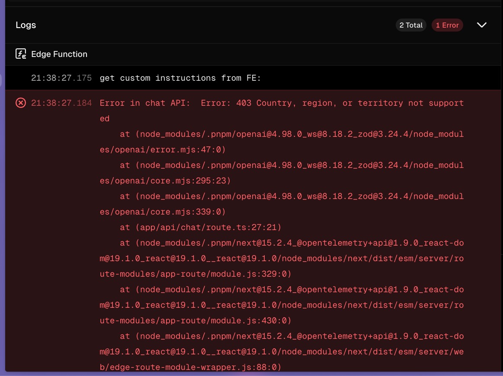Collapse the Logs section chevron

click(x=481, y=25)
